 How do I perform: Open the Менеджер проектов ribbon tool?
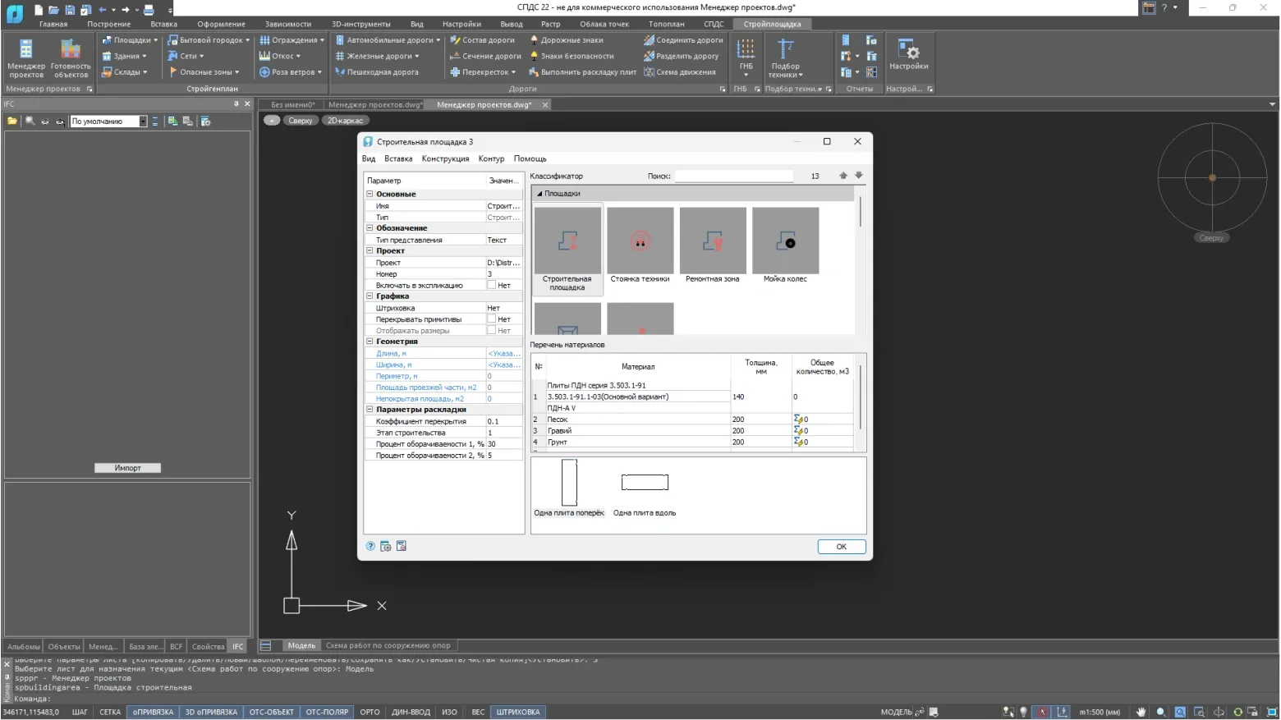26,57
